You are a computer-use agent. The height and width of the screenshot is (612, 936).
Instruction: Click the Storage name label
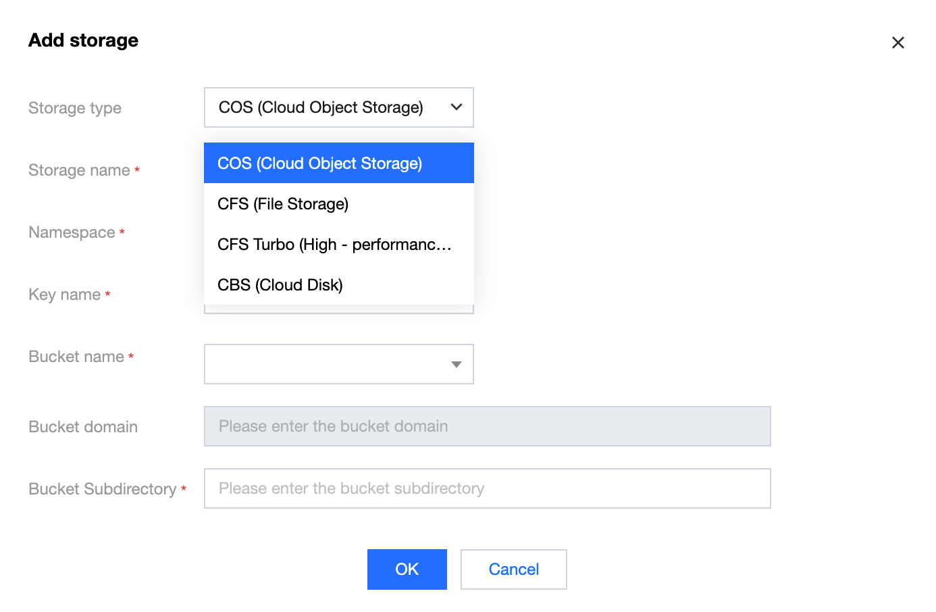(x=79, y=170)
